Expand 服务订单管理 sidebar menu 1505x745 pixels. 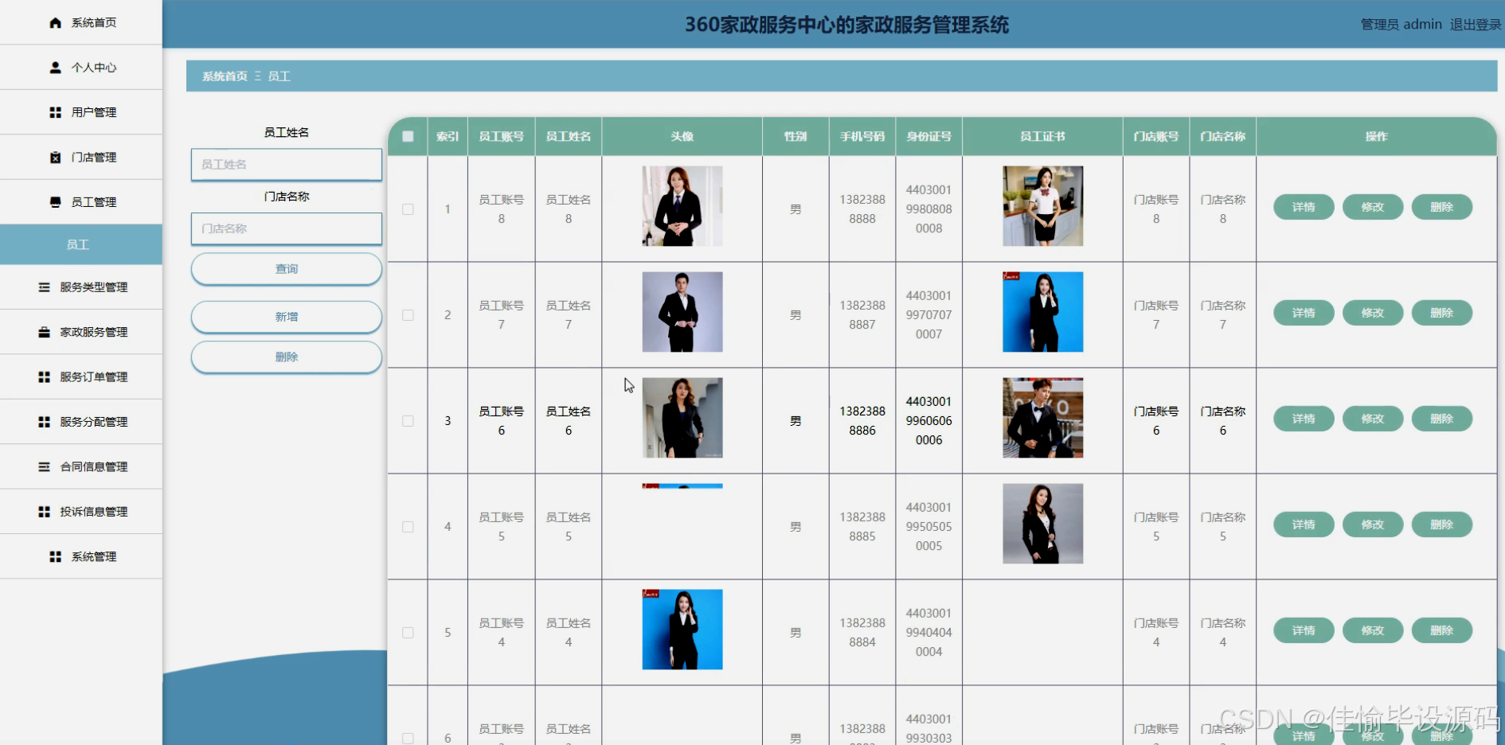[x=81, y=377]
